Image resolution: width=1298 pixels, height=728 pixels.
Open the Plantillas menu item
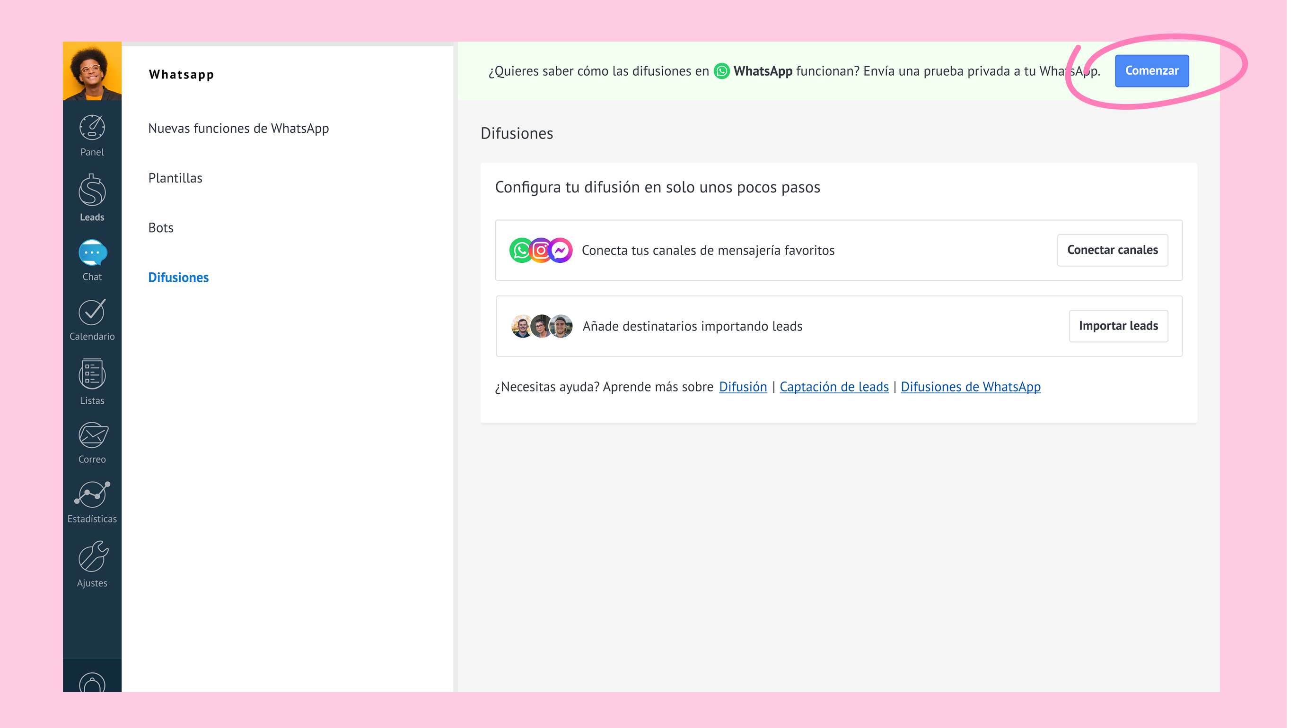point(175,178)
